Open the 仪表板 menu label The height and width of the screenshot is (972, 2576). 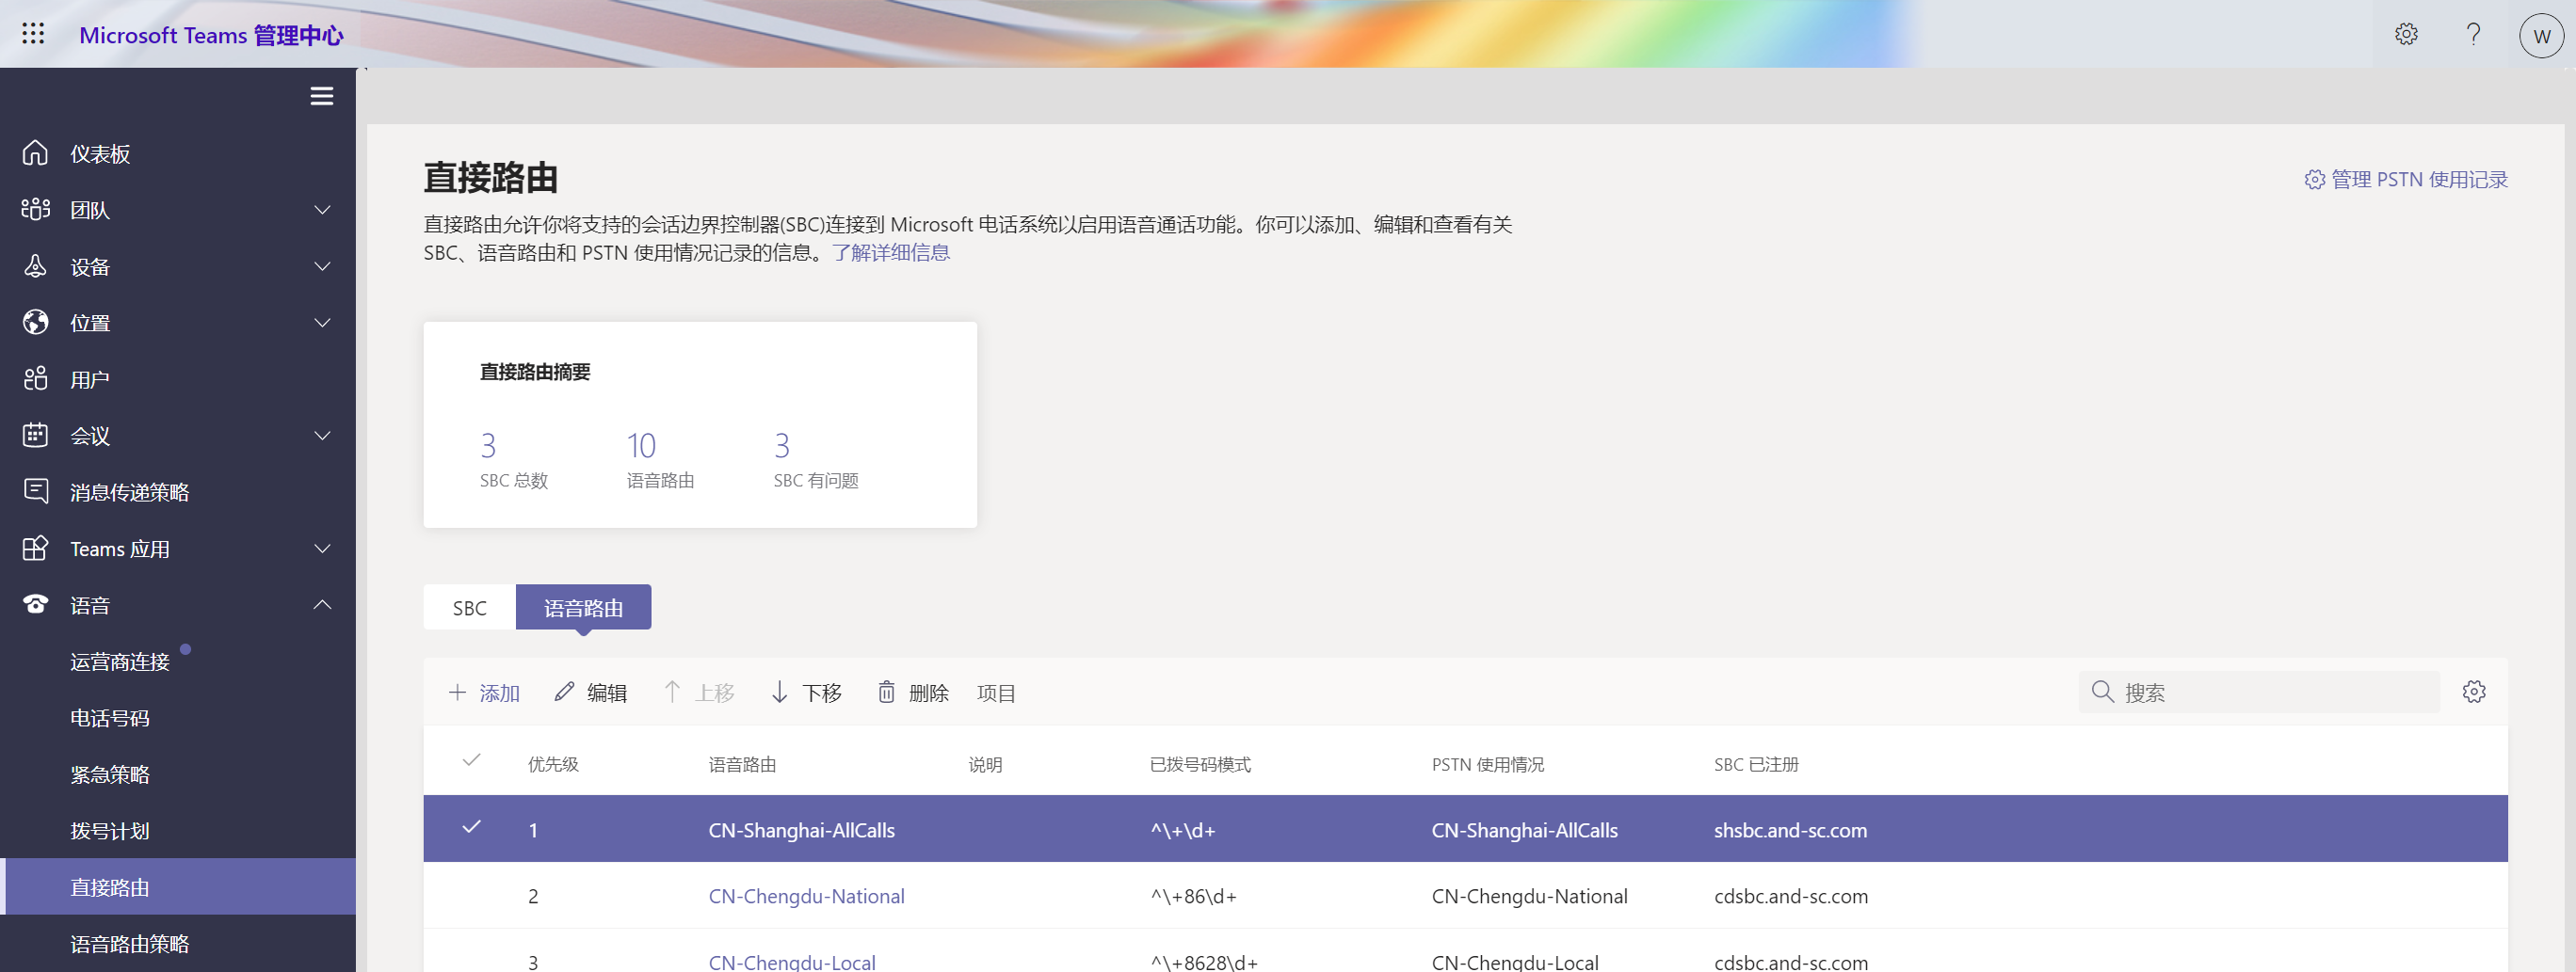click(100, 153)
